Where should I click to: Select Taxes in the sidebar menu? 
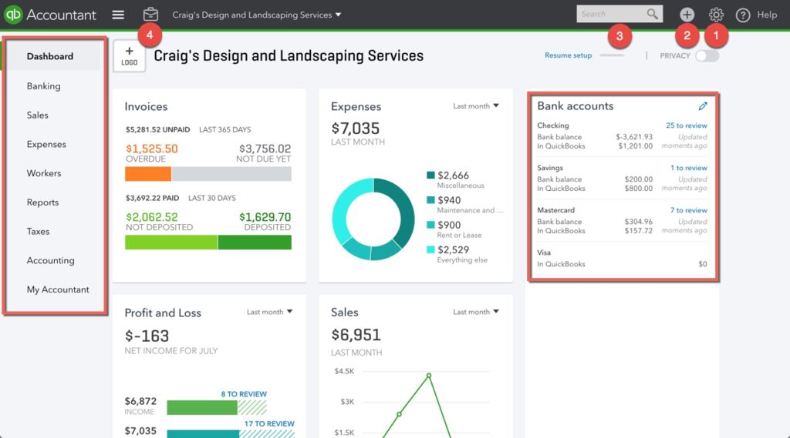[39, 231]
